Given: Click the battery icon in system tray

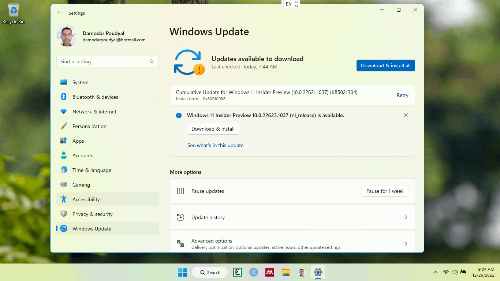Looking at the screenshot, I should pos(463,272).
